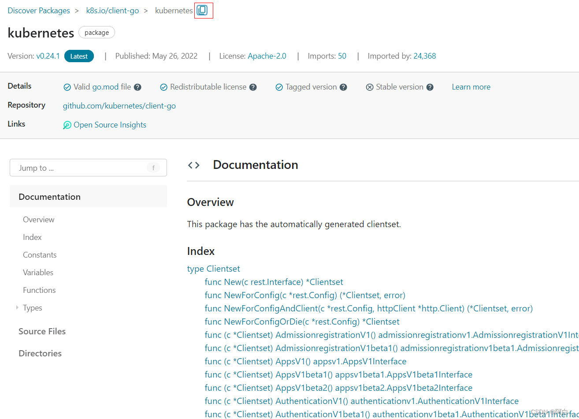
Task: Click help icon beside Stable version
Action: [430, 87]
